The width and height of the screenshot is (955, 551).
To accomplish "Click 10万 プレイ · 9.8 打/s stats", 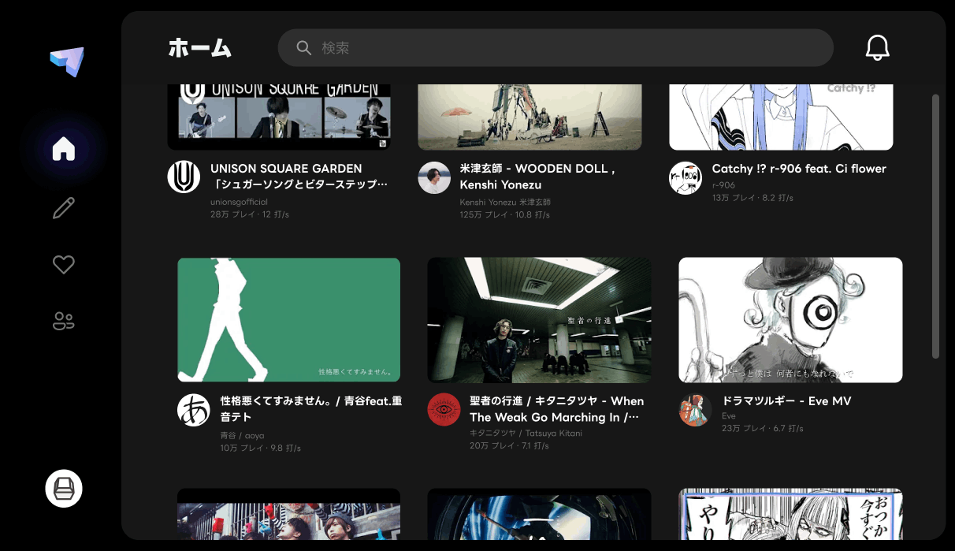I will [x=260, y=448].
